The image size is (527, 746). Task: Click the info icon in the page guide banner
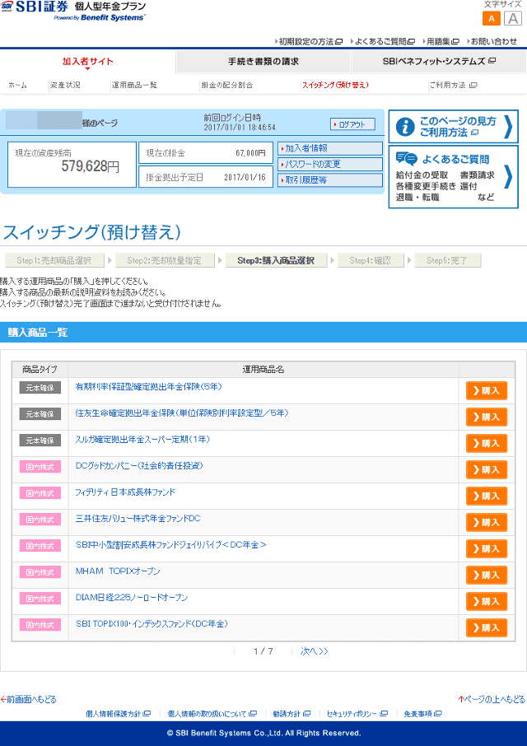pos(405,127)
